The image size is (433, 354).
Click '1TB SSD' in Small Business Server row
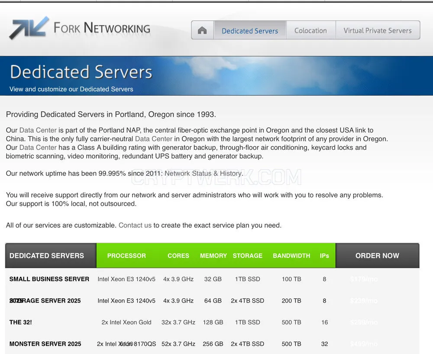click(x=247, y=279)
